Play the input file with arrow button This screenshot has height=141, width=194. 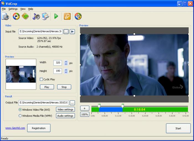(72, 32)
